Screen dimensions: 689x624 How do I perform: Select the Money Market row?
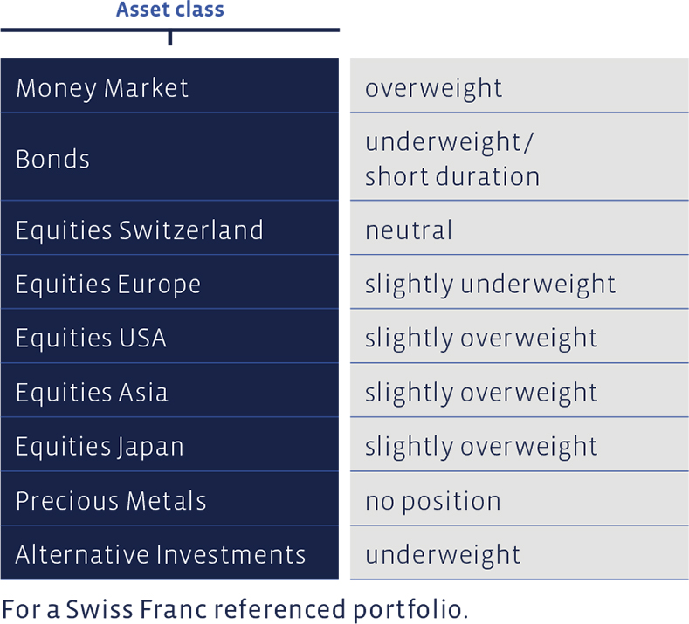169,86
